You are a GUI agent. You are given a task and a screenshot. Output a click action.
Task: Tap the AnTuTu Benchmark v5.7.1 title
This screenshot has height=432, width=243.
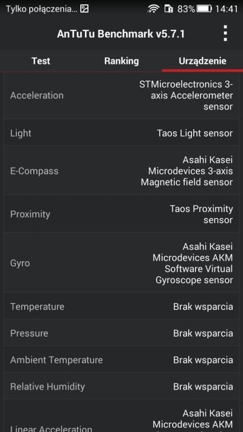(121, 34)
